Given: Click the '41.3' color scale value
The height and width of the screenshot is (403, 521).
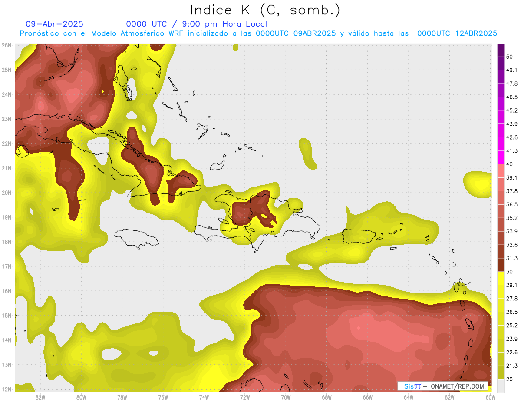Looking at the screenshot, I should coord(512,151).
